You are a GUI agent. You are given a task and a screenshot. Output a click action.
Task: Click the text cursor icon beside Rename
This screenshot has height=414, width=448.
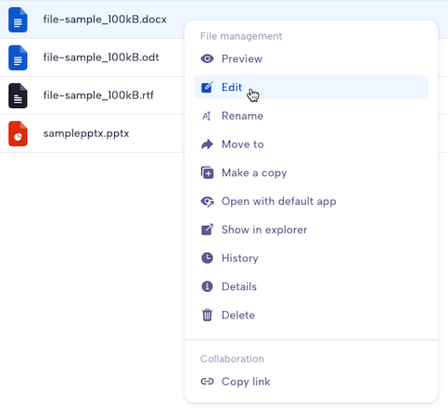(207, 116)
